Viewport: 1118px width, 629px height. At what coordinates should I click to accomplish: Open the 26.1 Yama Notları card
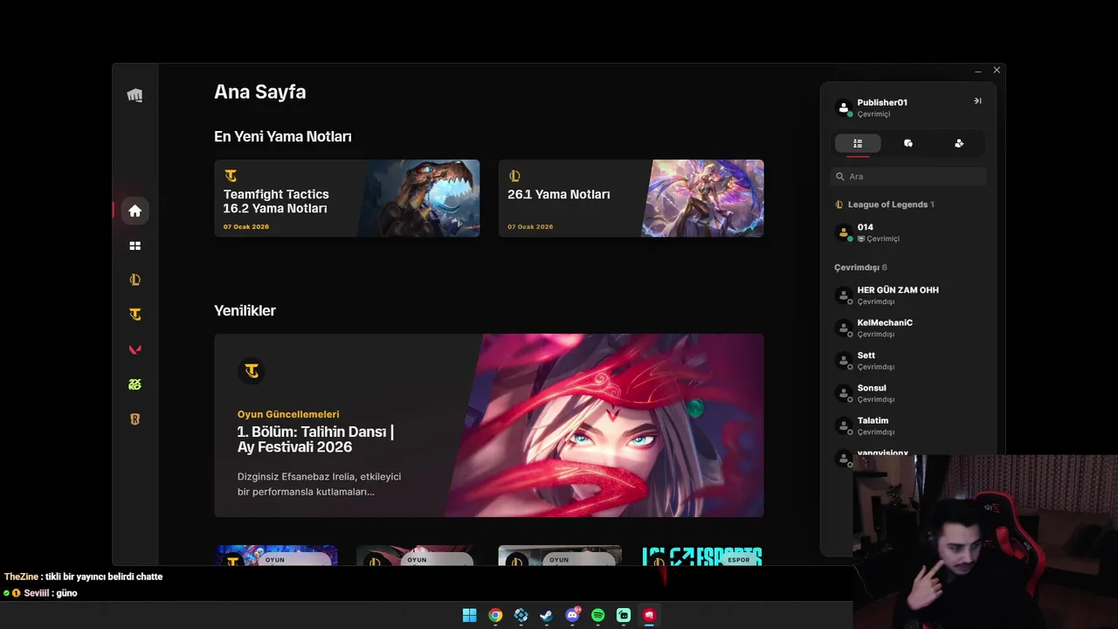(631, 198)
